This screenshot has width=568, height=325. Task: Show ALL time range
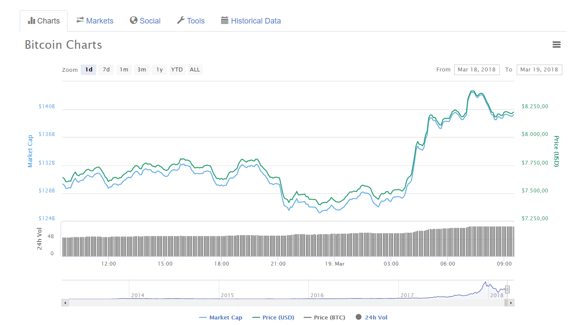click(195, 70)
